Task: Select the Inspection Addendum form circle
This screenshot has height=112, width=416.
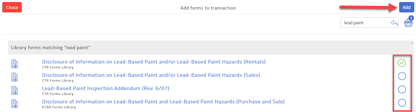Action: [x=402, y=89]
